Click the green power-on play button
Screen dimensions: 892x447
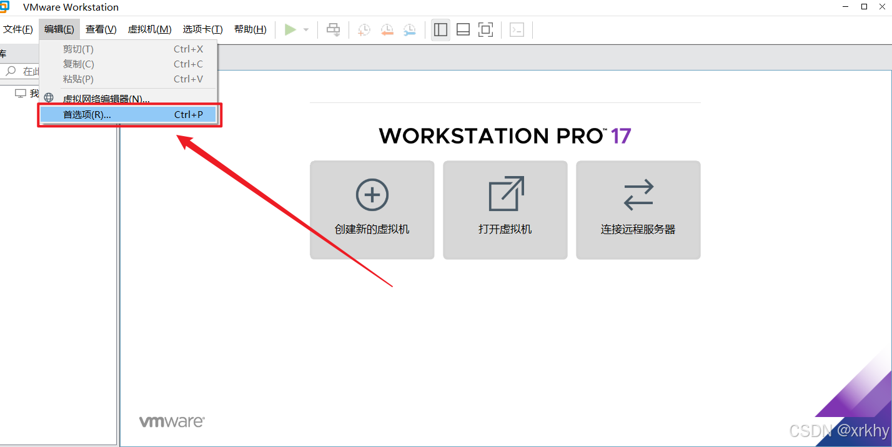(x=290, y=29)
